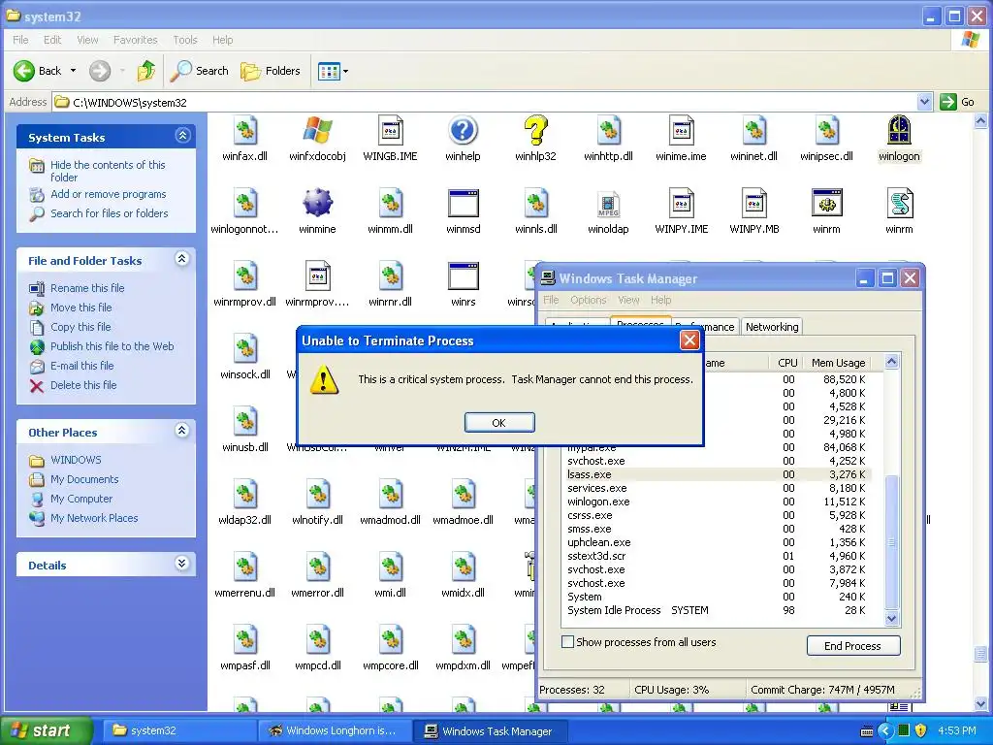This screenshot has width=993, height=745.
Task: Click E-mail this file link
Action: (x=82, y=366)
